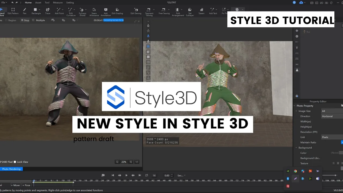Select the Segment Sewing tool

(149, 12)
